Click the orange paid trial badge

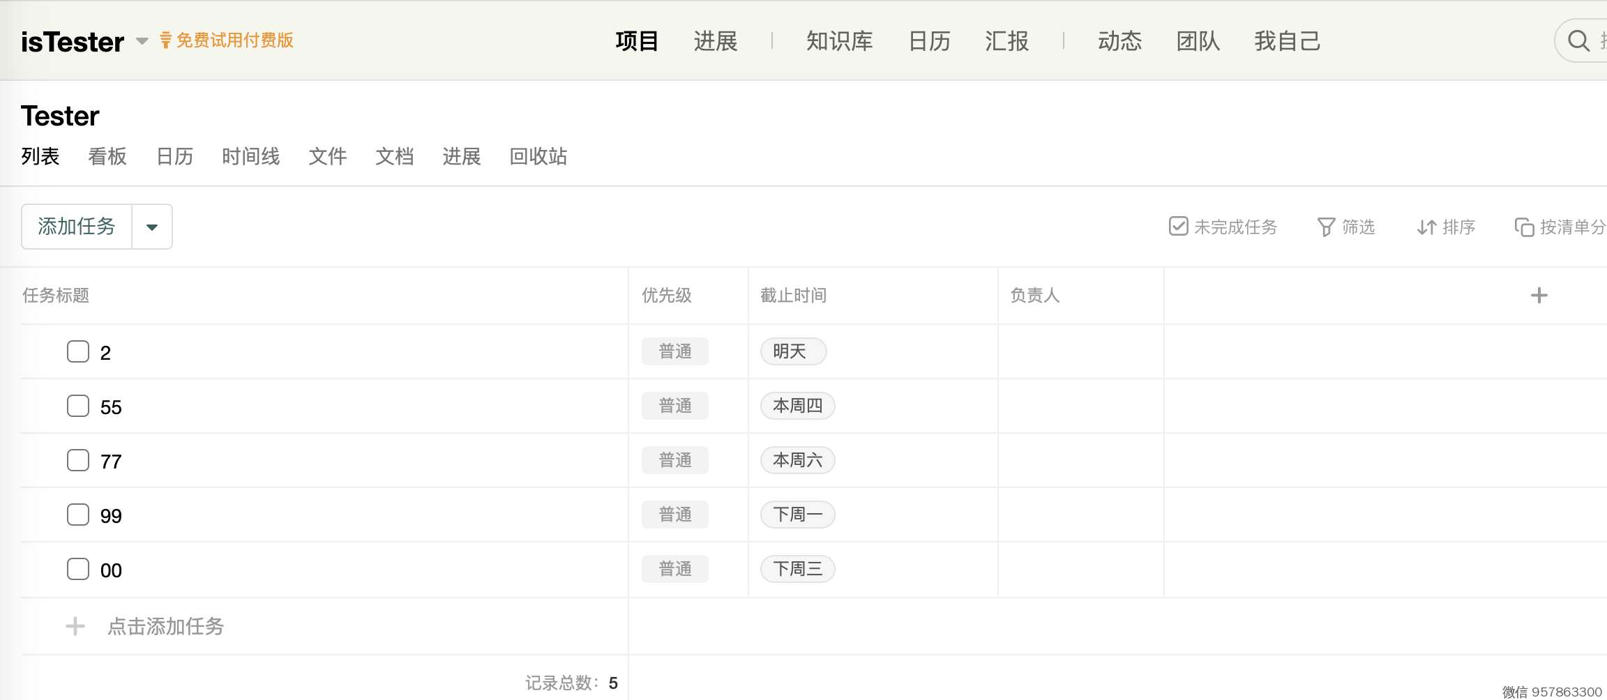pyautogui.click(x=227, y=40)
